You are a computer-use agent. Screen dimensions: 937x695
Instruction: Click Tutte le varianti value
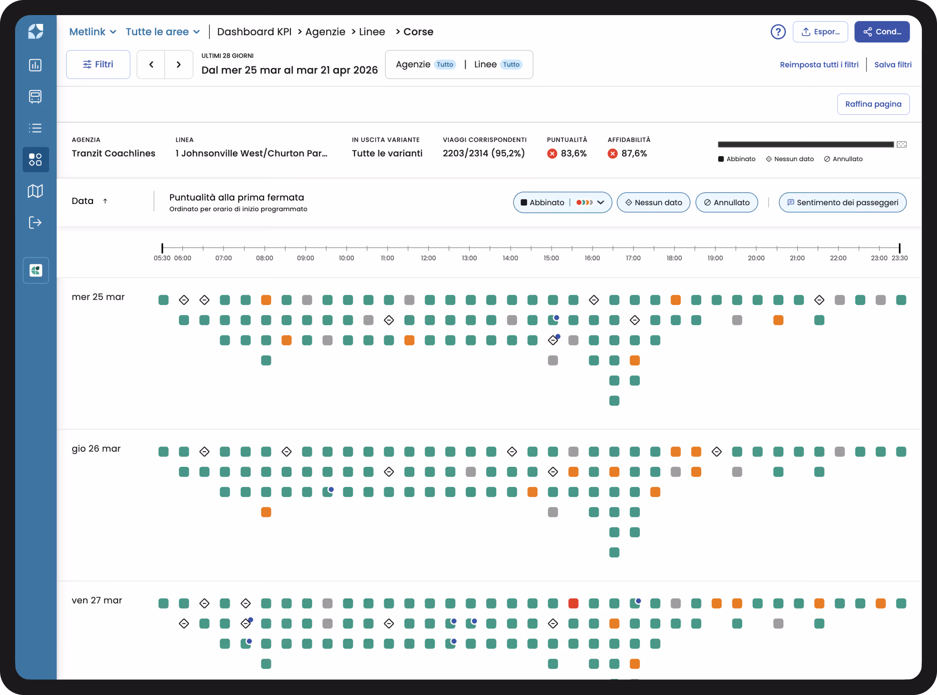(x=387, y=153)
